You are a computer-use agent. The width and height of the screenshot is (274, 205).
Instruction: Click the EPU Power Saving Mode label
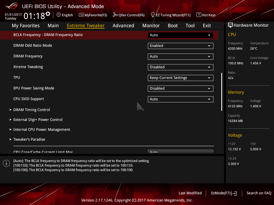[x=34, y=88]
